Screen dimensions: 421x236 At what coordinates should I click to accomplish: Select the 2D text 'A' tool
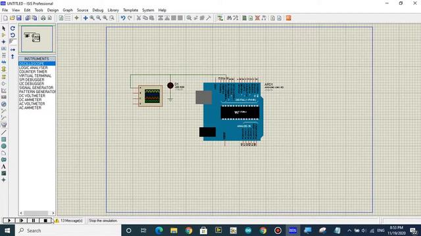point(3,167)
